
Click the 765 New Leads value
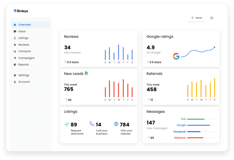[69, 89]
